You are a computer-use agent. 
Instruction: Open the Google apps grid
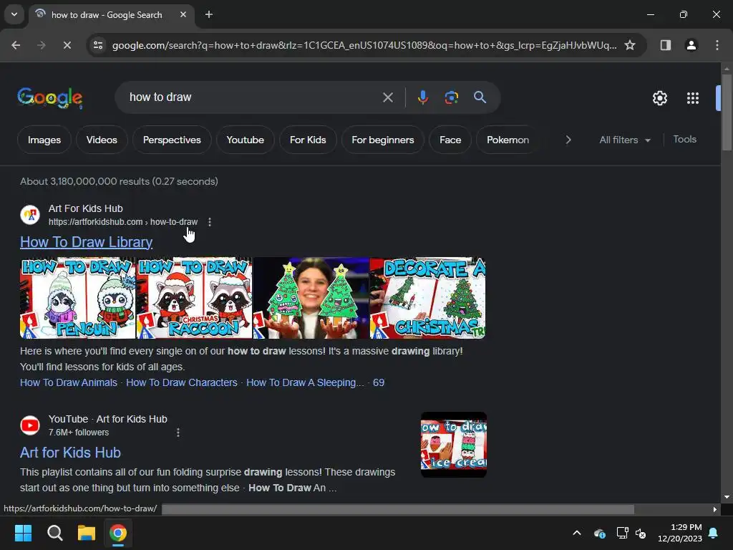693,98
